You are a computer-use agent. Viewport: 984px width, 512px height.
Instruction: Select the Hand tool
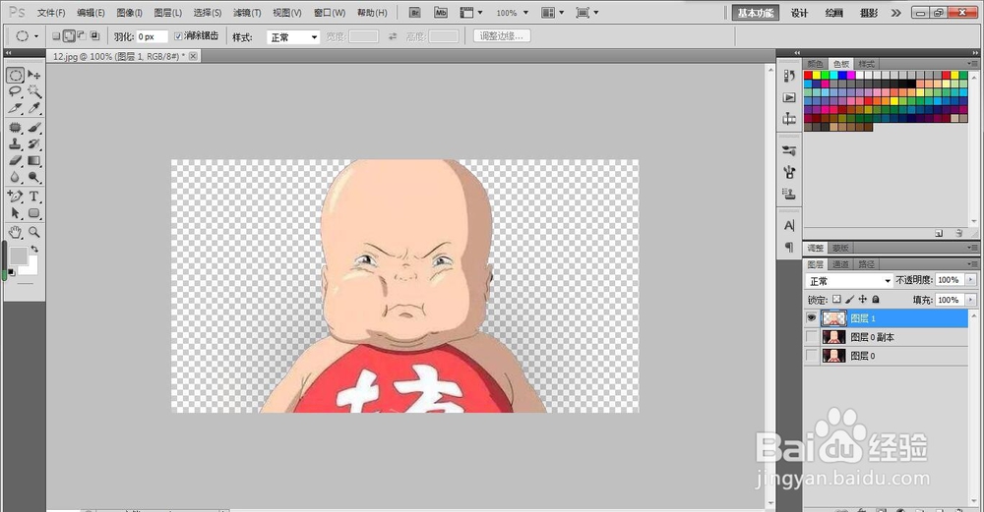pos(15,232)
